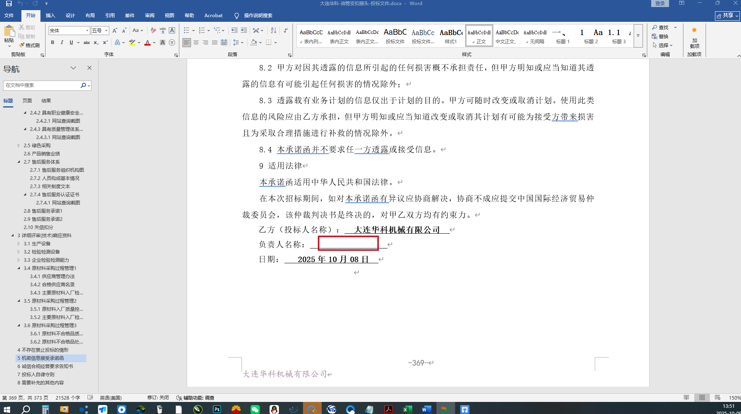
Task: Click the 共享 (Share) button
Action: click(x=727, y=16)
